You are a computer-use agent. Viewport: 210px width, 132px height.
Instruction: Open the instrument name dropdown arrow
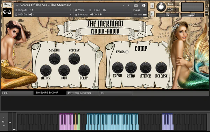(17, 5)
